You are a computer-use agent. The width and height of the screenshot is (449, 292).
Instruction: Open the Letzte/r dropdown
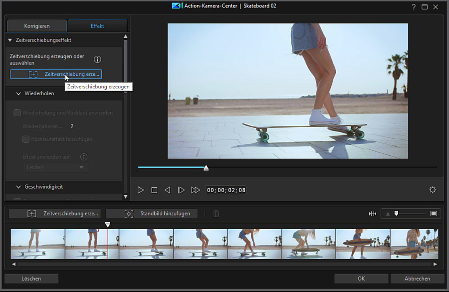coord(55,168)
